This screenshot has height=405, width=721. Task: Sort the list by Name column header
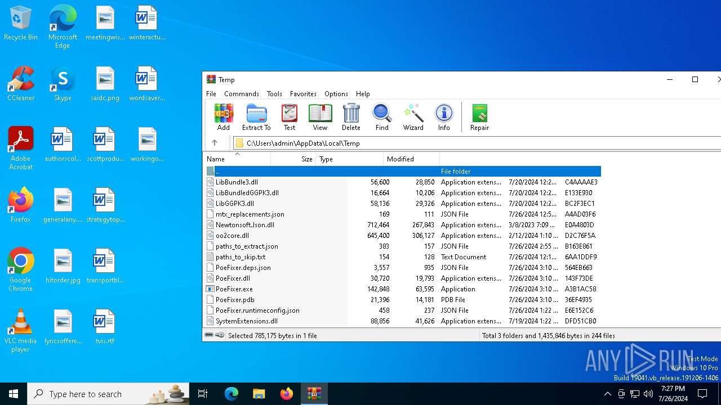tap(237, 159)
